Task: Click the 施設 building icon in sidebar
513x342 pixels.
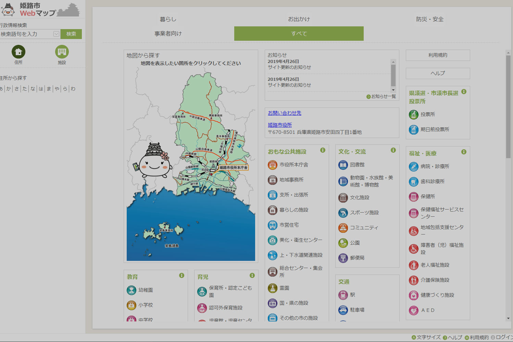Action: coord(62,52)
